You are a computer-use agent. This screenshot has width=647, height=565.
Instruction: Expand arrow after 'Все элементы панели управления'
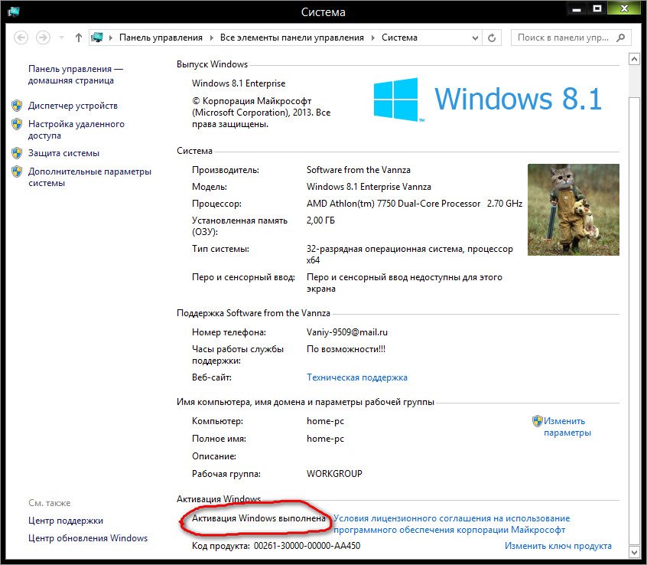372,38
